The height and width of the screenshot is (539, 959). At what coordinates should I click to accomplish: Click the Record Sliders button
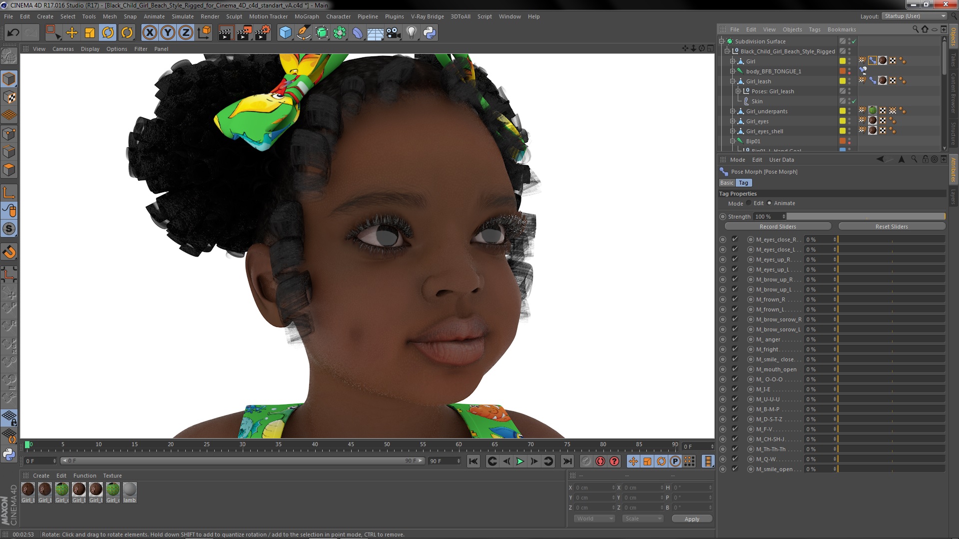pyautogui.click(x=778, y=227)
